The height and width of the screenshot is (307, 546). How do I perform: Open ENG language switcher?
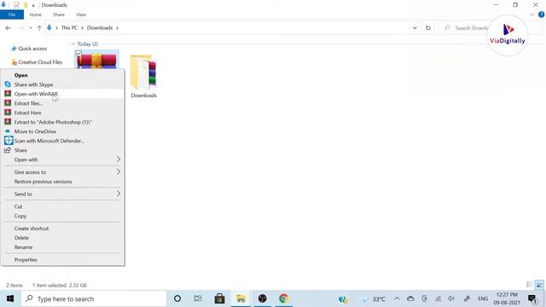483,298
